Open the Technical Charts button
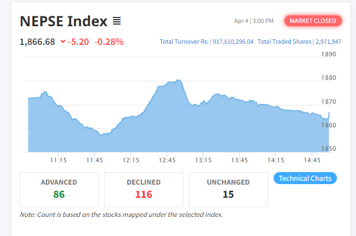 tap(305, 178)
